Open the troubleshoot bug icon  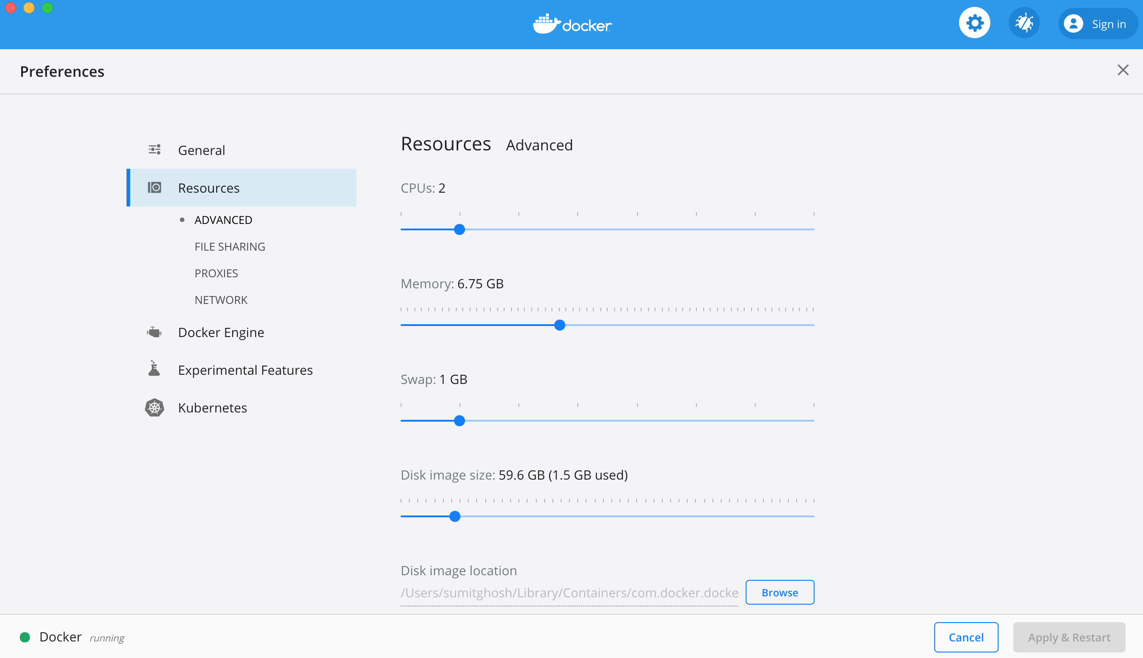point(1024,23)
